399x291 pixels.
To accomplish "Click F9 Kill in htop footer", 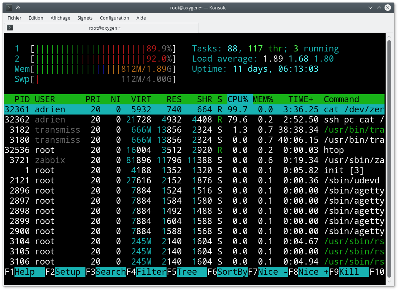I will tap(349, 272).
